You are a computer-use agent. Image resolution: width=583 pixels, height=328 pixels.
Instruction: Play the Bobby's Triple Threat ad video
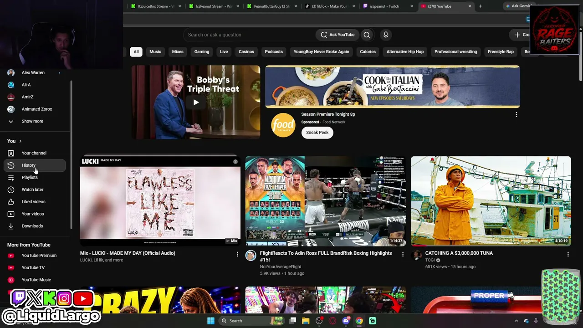click(x=196, y=102)
